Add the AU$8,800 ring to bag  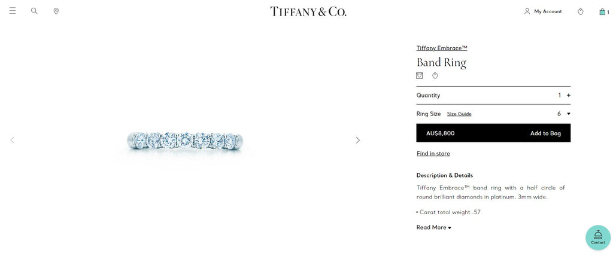click(493, 133)
